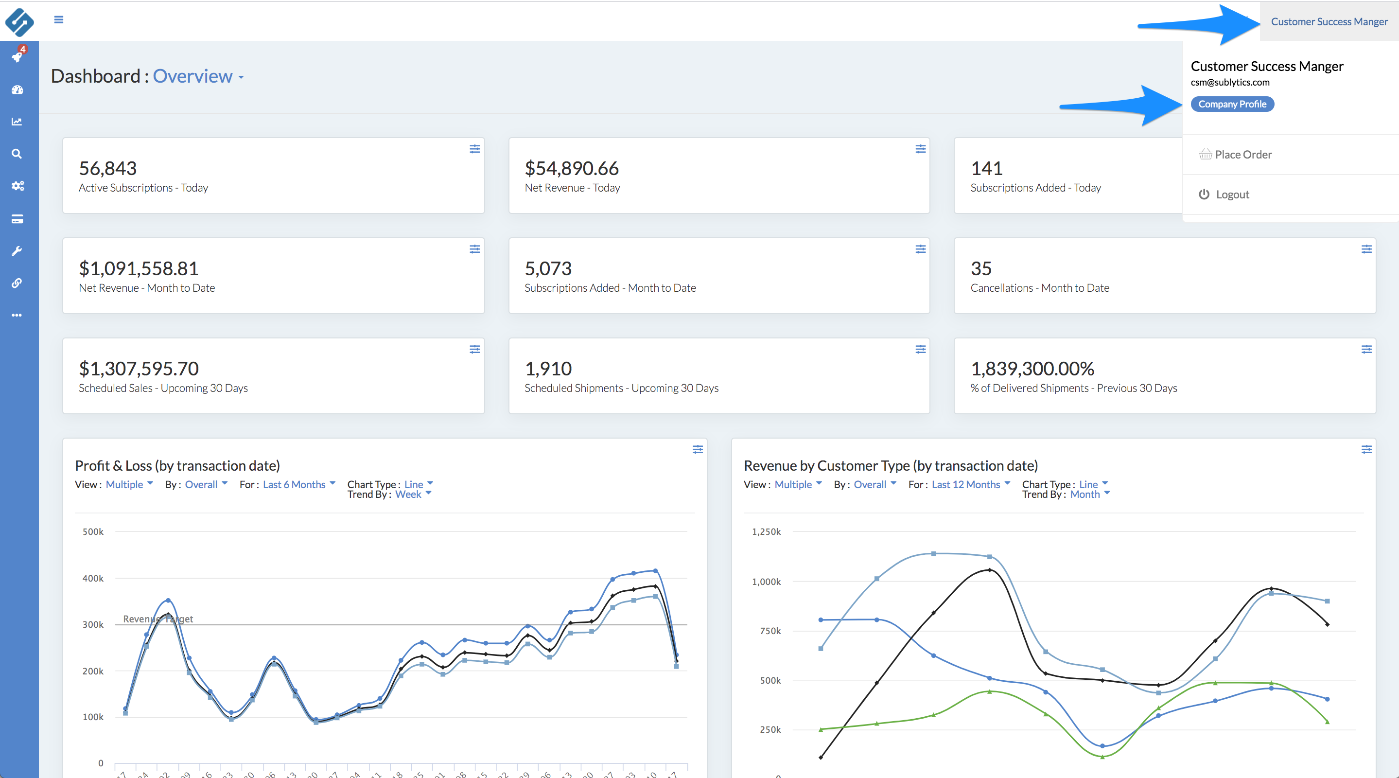Click the credit card sidebar icon
The image size is (1399, 778).
(17, 219)
